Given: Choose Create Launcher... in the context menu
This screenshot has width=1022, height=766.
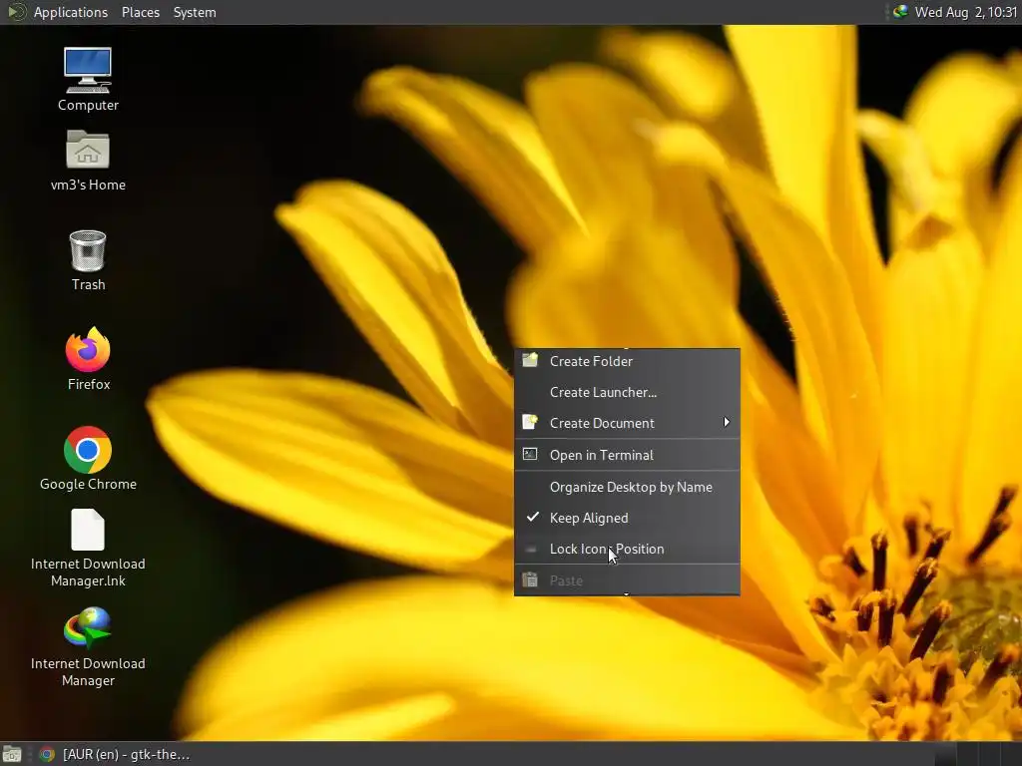Looking at the screenshot, I should click(627, 392).
